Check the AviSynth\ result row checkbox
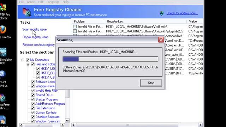 tap(75, 26)
